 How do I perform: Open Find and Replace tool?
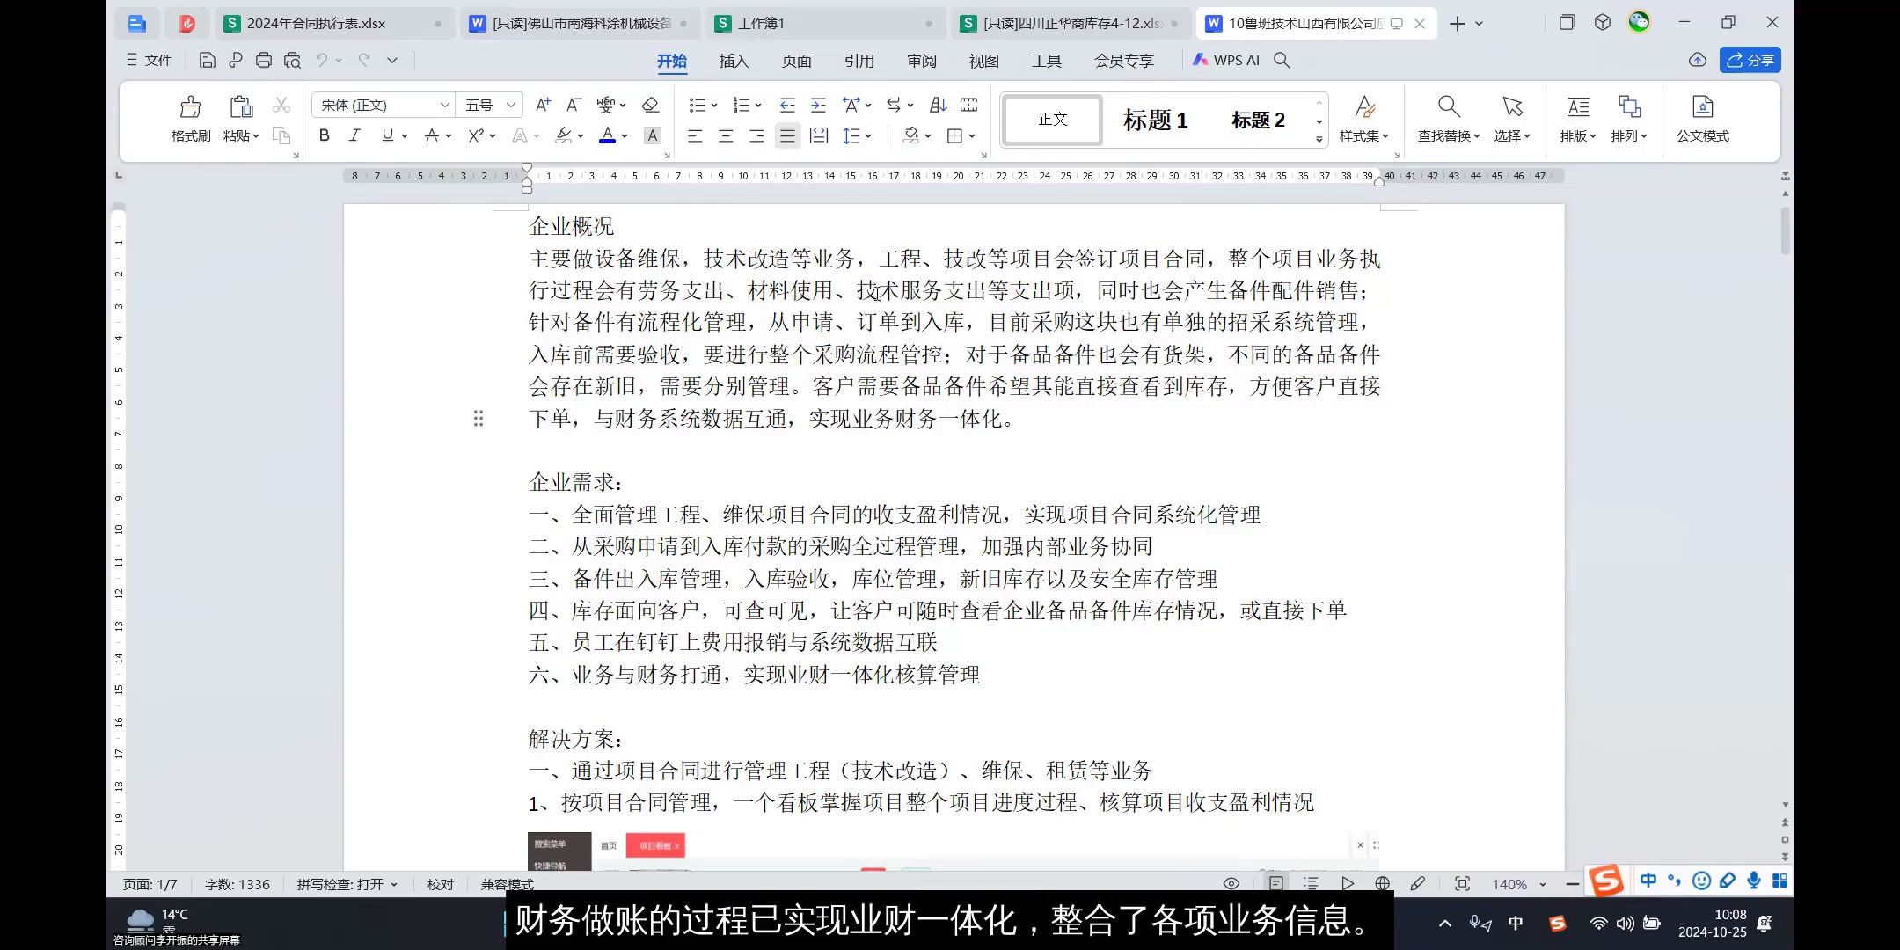[1447, 119]
